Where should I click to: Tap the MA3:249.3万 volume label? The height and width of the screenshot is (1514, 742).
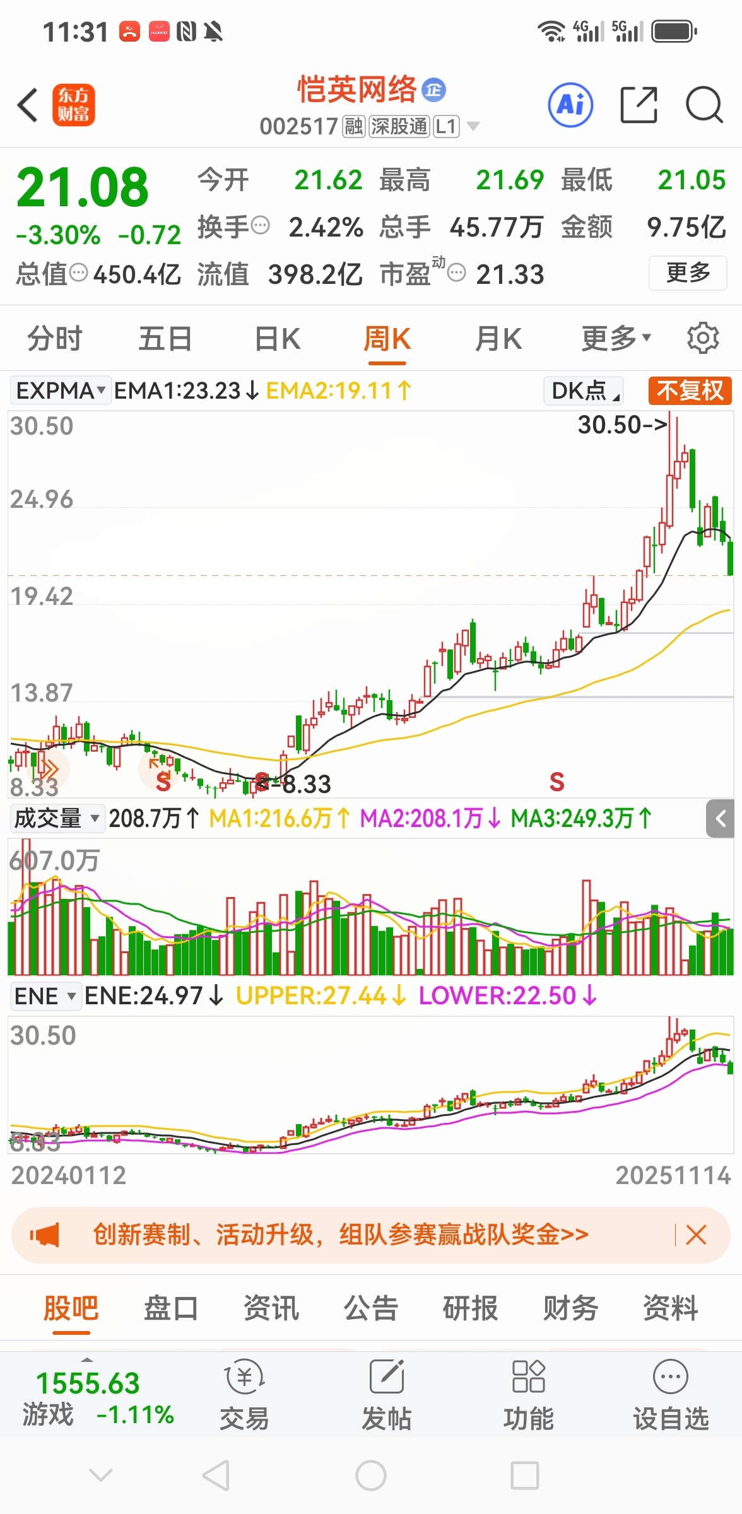point(581,819)
